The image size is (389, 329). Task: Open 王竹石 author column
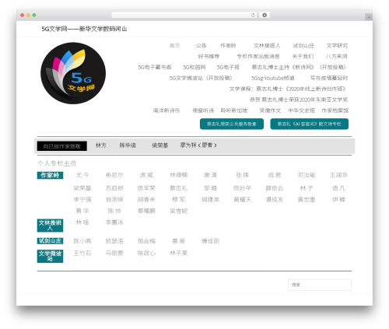pyautogui.click(x=82, y=253)
